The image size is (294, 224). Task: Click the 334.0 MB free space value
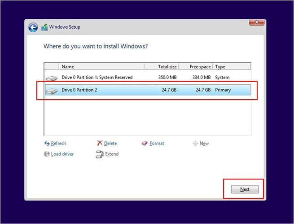point(202,77)
